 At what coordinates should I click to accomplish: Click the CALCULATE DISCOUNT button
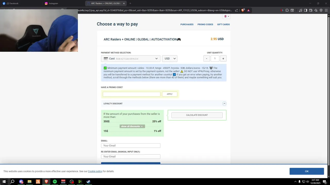tap(197, 115)
